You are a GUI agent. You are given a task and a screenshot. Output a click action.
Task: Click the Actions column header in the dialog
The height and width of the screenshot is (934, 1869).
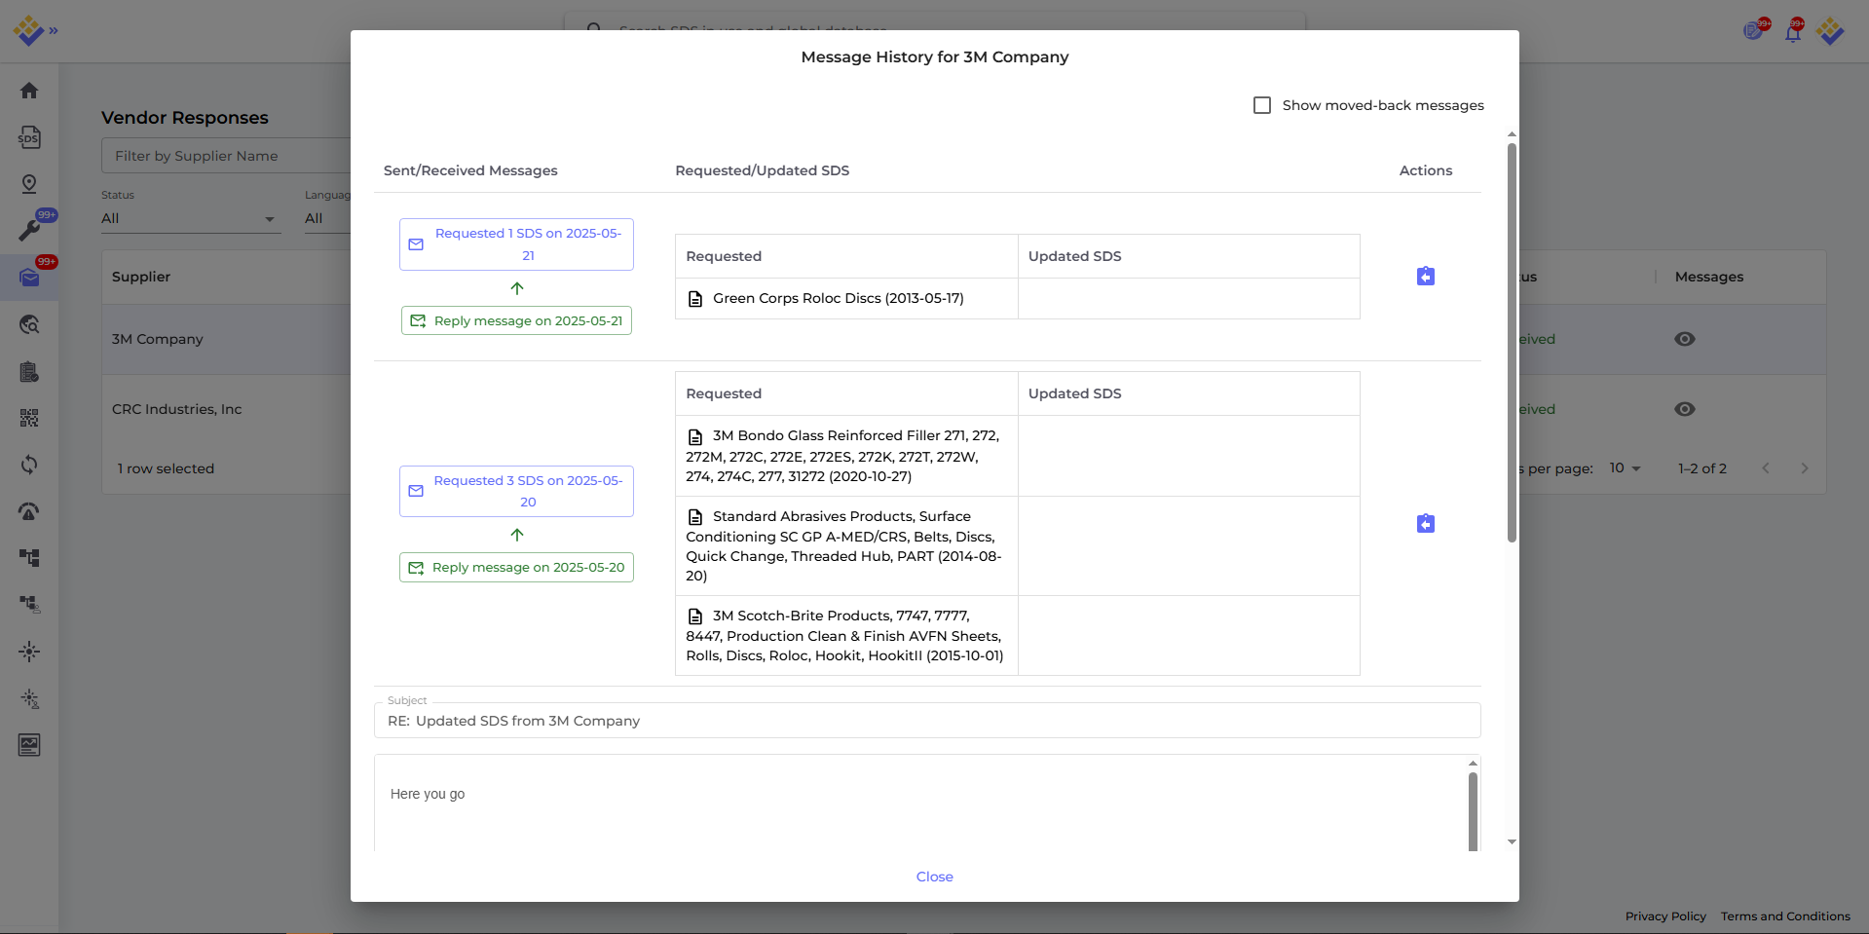coord(1426,170)
